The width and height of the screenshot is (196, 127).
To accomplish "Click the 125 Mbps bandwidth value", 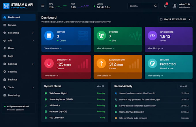I will click(64, 64).
